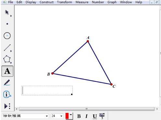Click inside the empty text caption box
This screenshot has height=120, width=161.
point(47,90)
